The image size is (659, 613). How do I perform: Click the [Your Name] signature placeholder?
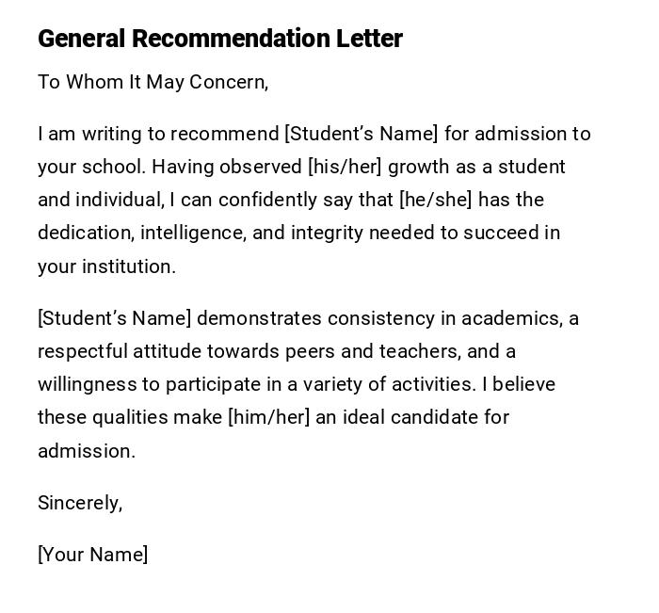[92, 555]
